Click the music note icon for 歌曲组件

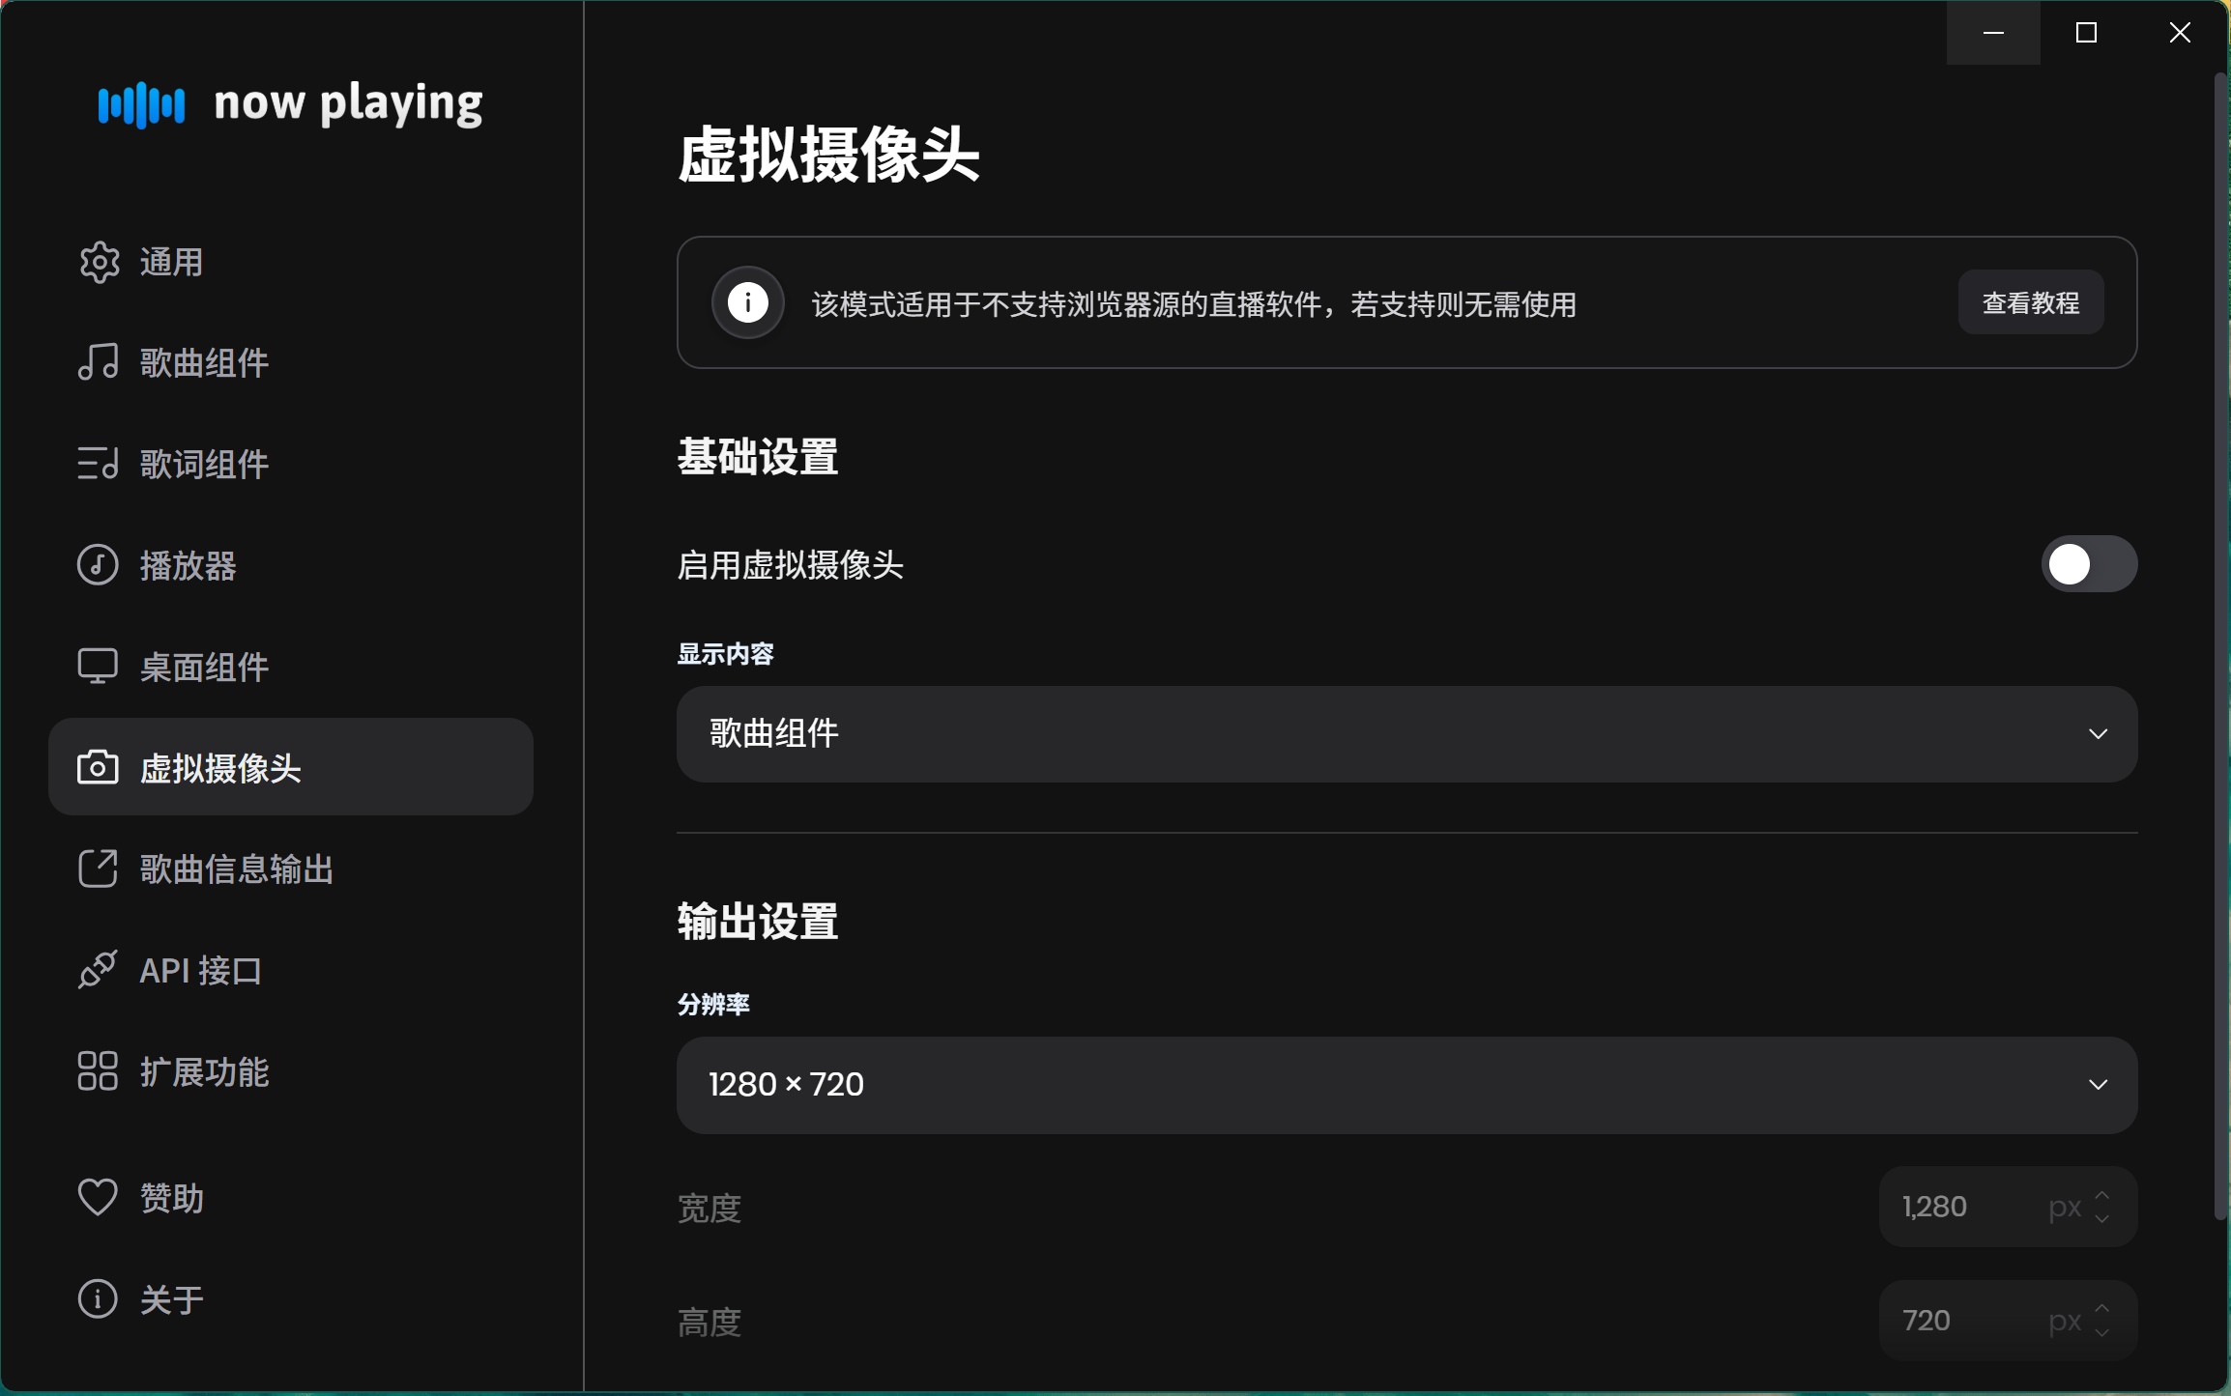99,363
